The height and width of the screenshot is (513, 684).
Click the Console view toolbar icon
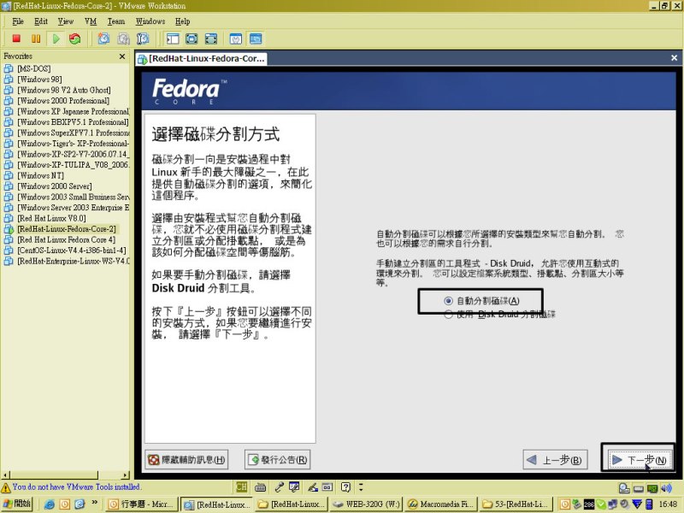[256, 38]
